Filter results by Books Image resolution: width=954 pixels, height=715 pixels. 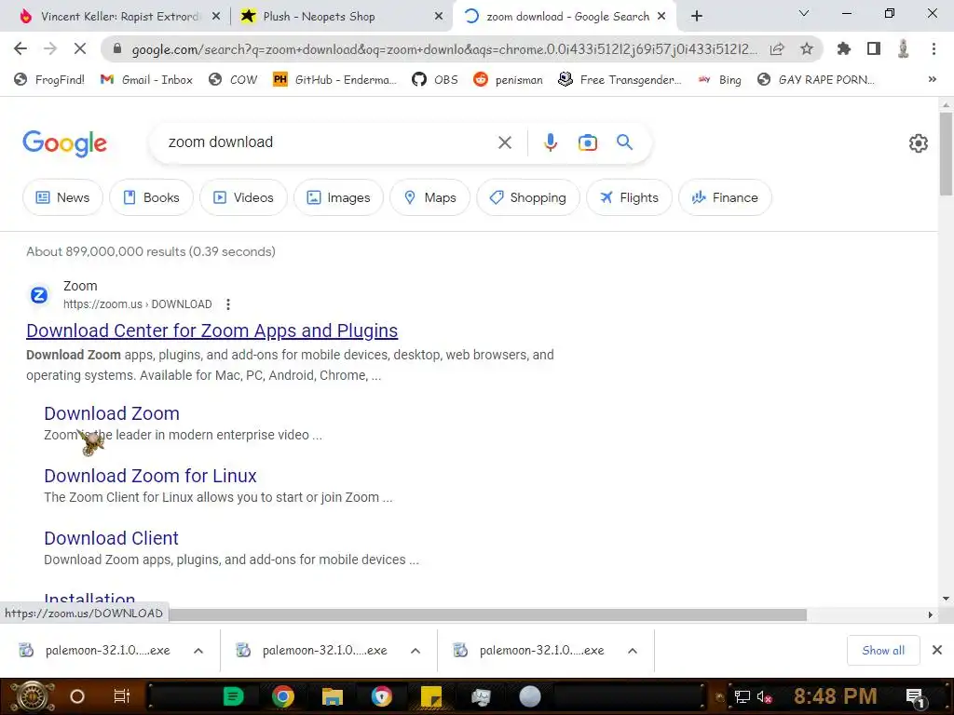pyautogui.click(x=152, y=197)
